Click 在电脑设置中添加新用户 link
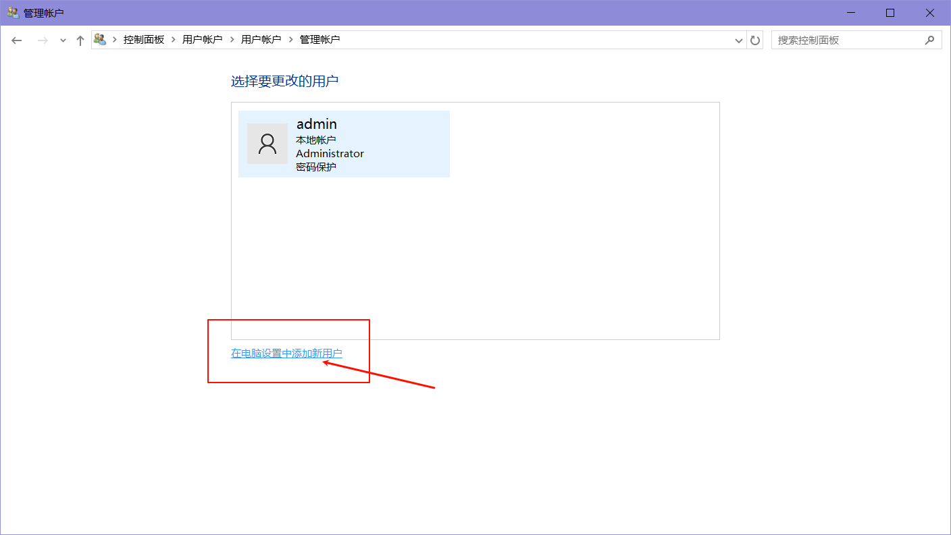Image resolution: width=951 pixels, height=535 pixels. coord(286,354)
